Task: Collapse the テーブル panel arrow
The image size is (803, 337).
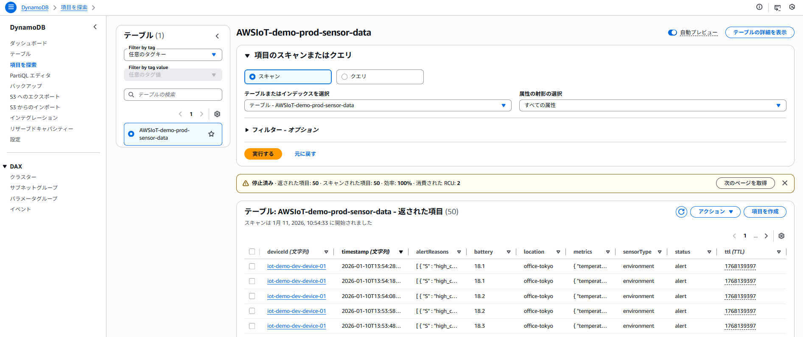Action: 217,36
